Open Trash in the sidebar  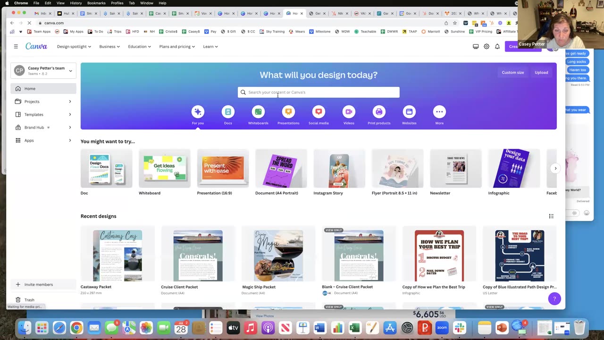(29, 300)
